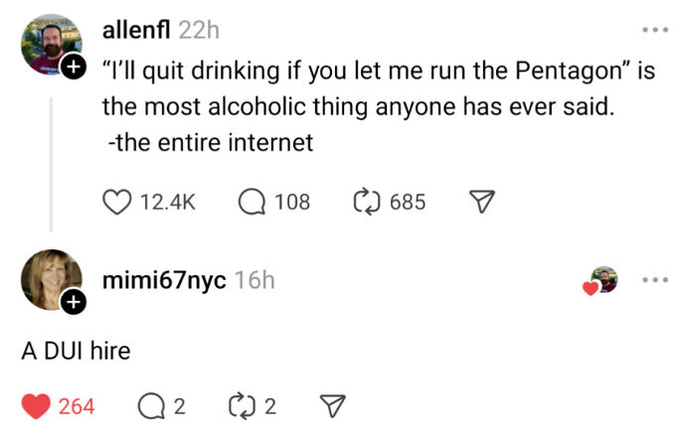The width and height of the screenshot is (696, 436).
Task: Open the 22h timestamp on allenfl's post
Action: 199,31
